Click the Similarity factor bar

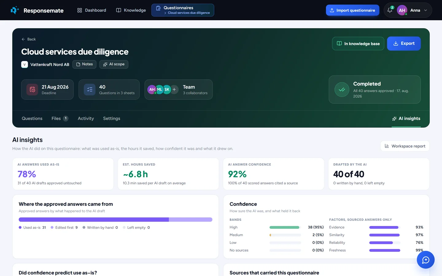point(385,235)
